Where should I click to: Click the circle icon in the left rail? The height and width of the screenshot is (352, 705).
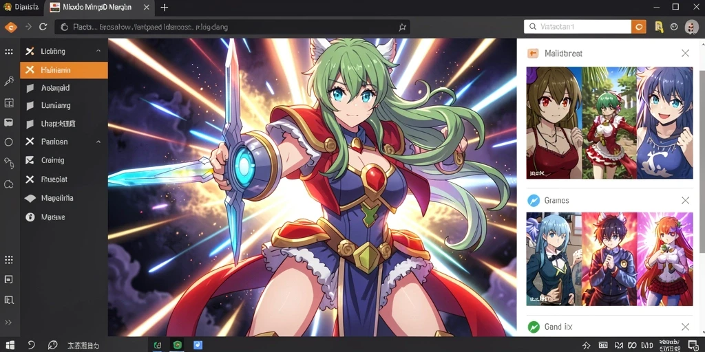click(x=8, y=142)
